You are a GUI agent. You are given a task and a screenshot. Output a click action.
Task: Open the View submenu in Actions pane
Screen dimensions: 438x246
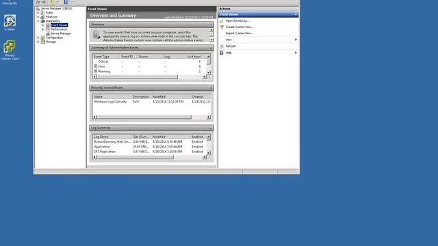pyautogui.click(x=258, y=40)
